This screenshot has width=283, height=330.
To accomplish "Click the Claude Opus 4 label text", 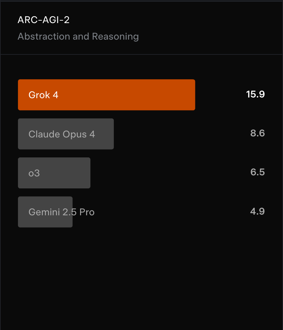I will pyautogui.click(x=62, y=134).
